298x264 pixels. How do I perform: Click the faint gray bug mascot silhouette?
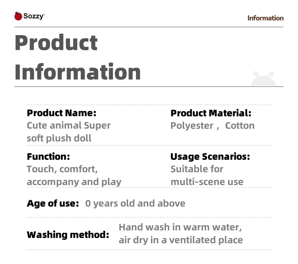click(x=263, y=80)
